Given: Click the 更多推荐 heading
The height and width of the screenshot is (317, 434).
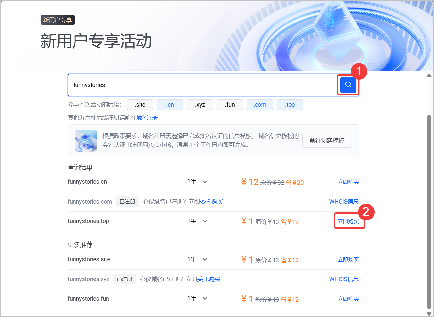Looking at the screenshot, I should [80, 245].
